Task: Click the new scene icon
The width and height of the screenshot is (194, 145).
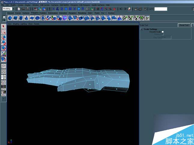Action: point(19,9)
